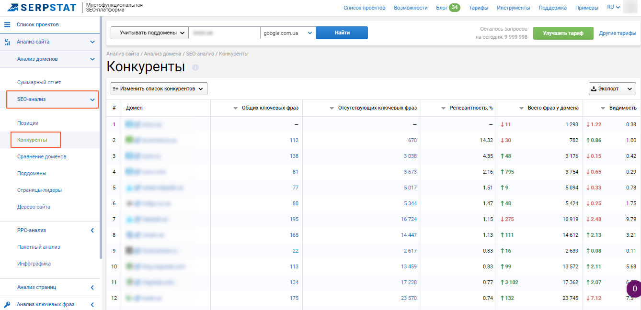
Task: Open the info tooltip beside Конкуренты heading
Action: point(195,67)
